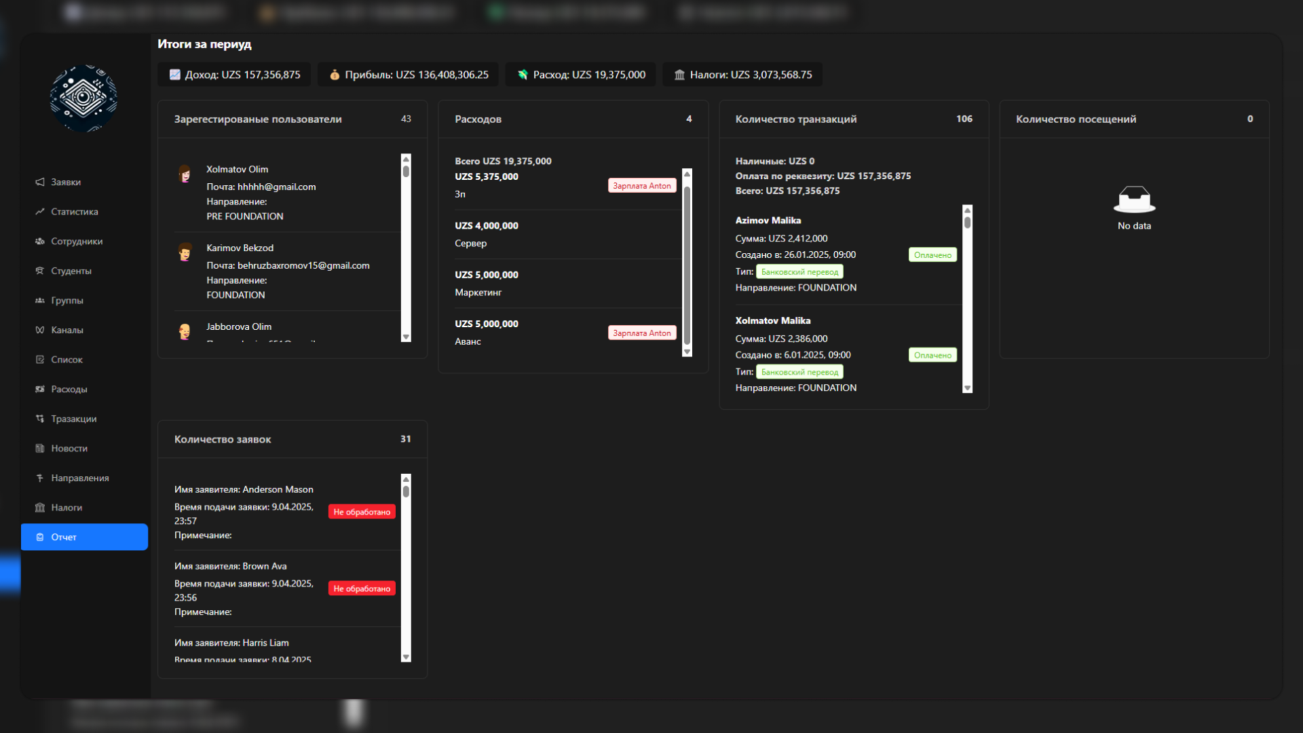The width and height of the screenshot is (1303, 733).
Task: Click down arrow of registered users scrollbar
Action: point(406,337)
